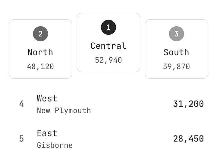Open the South podium card
The width and height of the screenshot is (217, 168).
pyautogui.click(x=176, y=49)
